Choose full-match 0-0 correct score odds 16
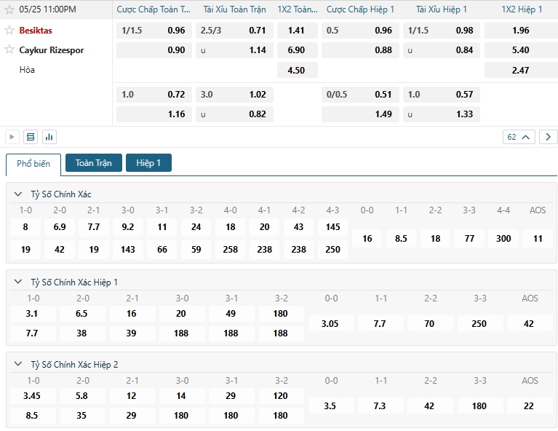 367,238
